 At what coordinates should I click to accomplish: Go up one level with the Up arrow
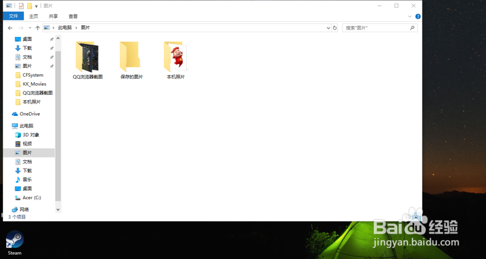pos(37,28)
